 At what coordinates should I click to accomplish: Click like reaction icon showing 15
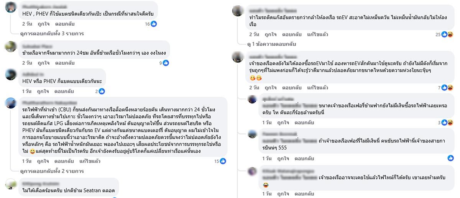(223, 161)
